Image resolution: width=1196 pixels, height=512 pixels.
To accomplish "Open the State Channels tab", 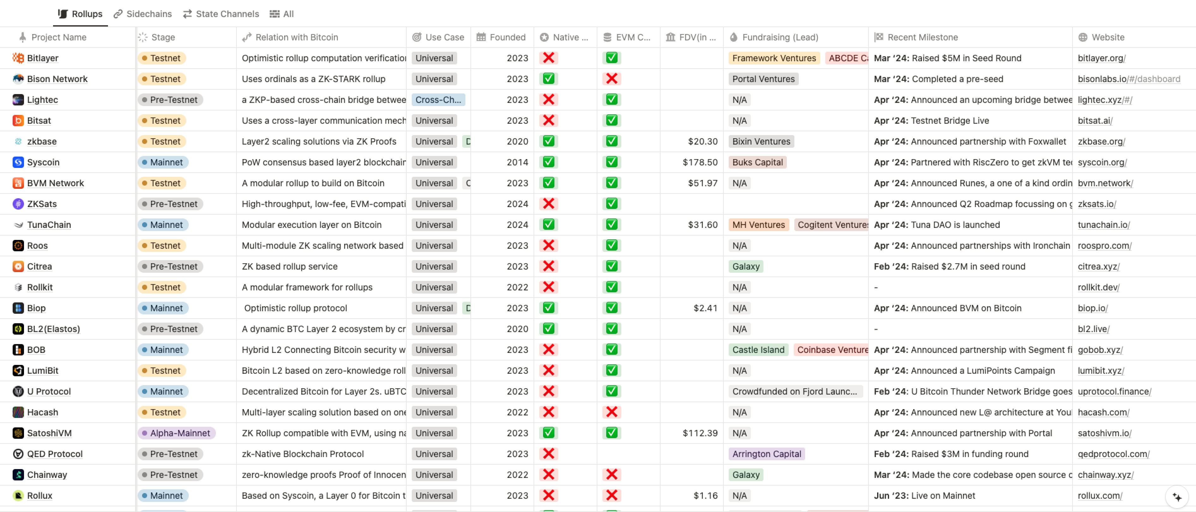I will (x=221, y=14).
